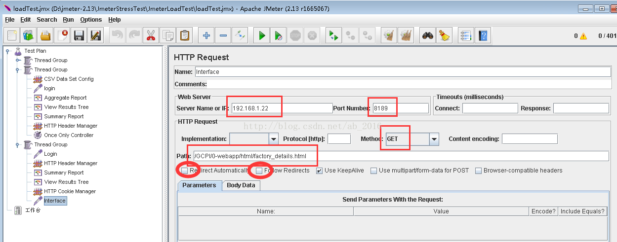Select Aggregate Report in tree
617x242 pixels.
pyautogui.click(x=65, y=98)
